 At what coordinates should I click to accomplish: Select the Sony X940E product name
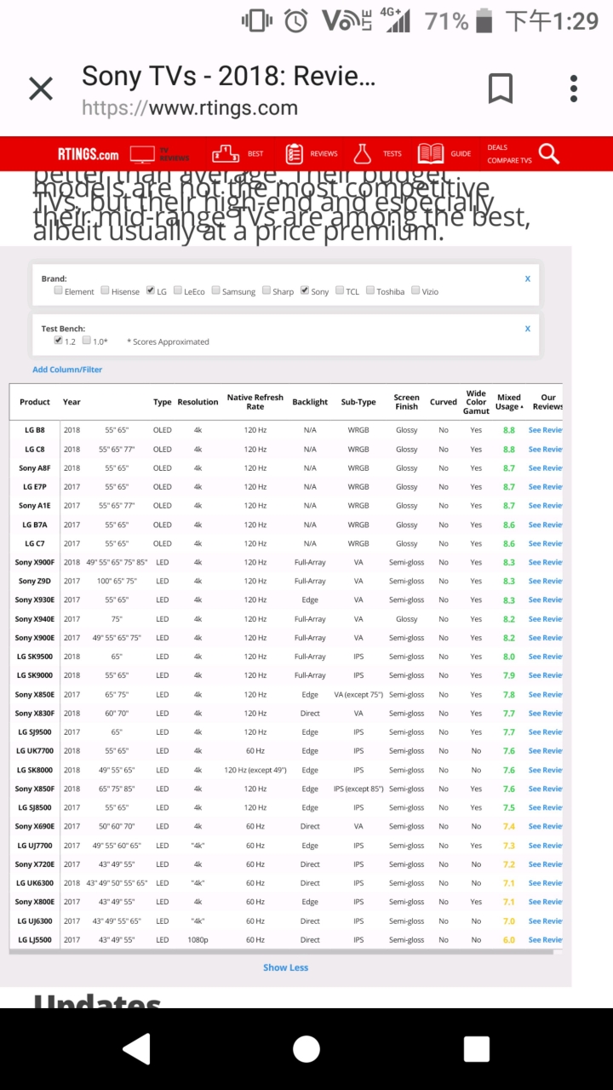tap(35, 619)
